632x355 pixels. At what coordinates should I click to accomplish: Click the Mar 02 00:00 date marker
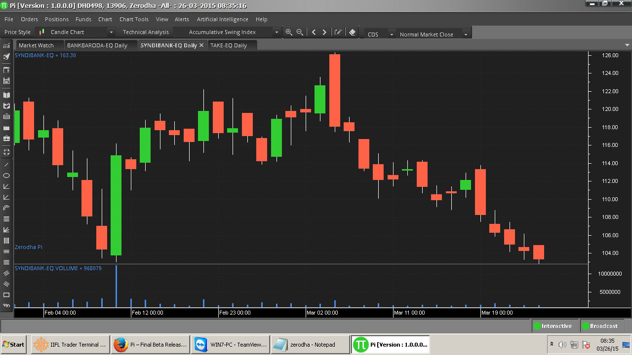click(322, 313)
